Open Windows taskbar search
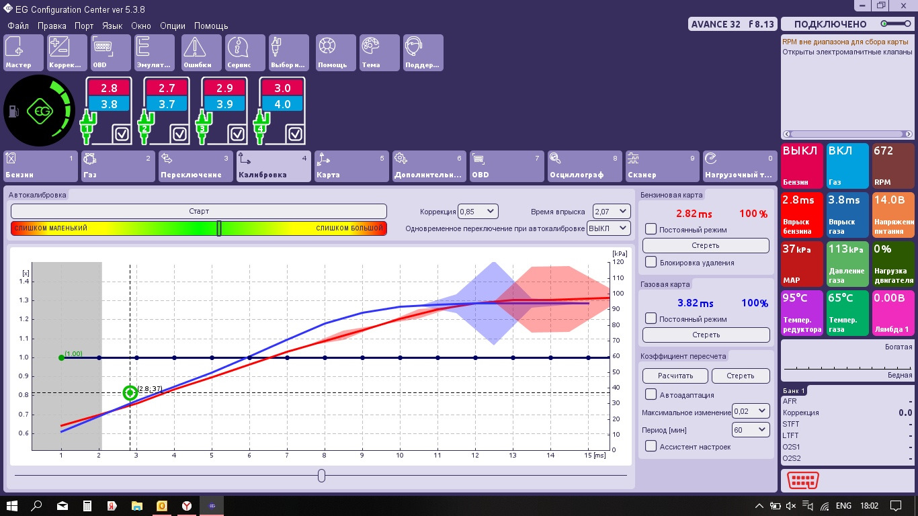The width and height of the screenshot is (918, 516). pos(37,505)
